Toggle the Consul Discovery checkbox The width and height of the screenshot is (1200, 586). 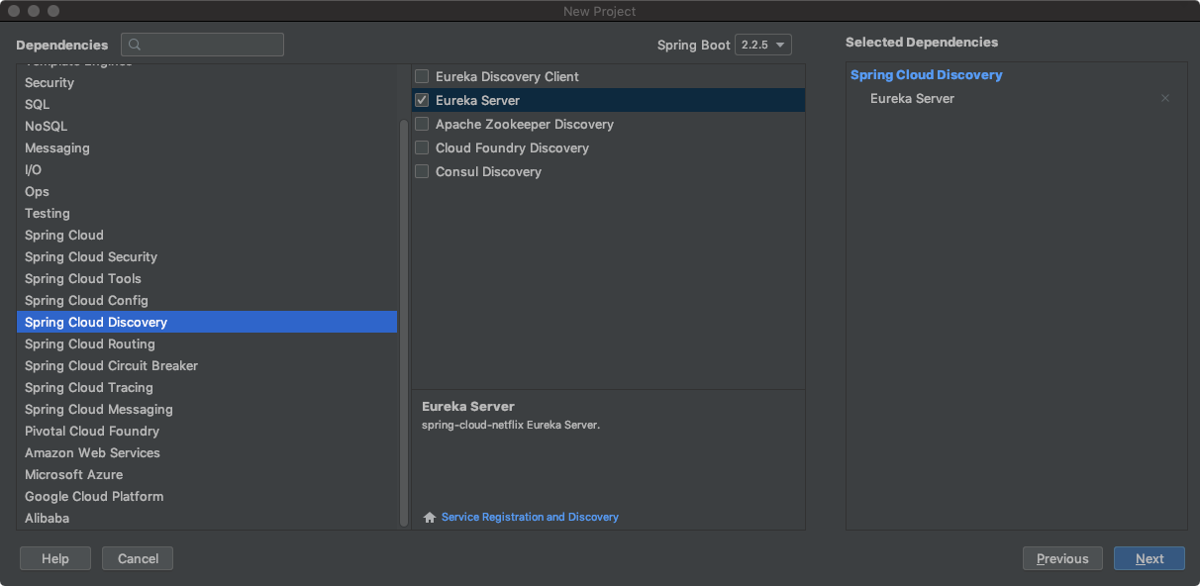[422, 171]
